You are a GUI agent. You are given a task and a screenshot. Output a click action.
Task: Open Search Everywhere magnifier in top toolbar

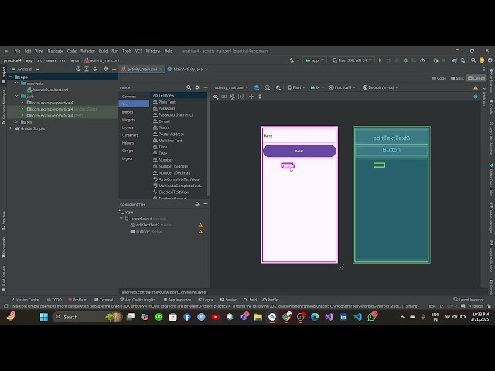coord(473,60)
